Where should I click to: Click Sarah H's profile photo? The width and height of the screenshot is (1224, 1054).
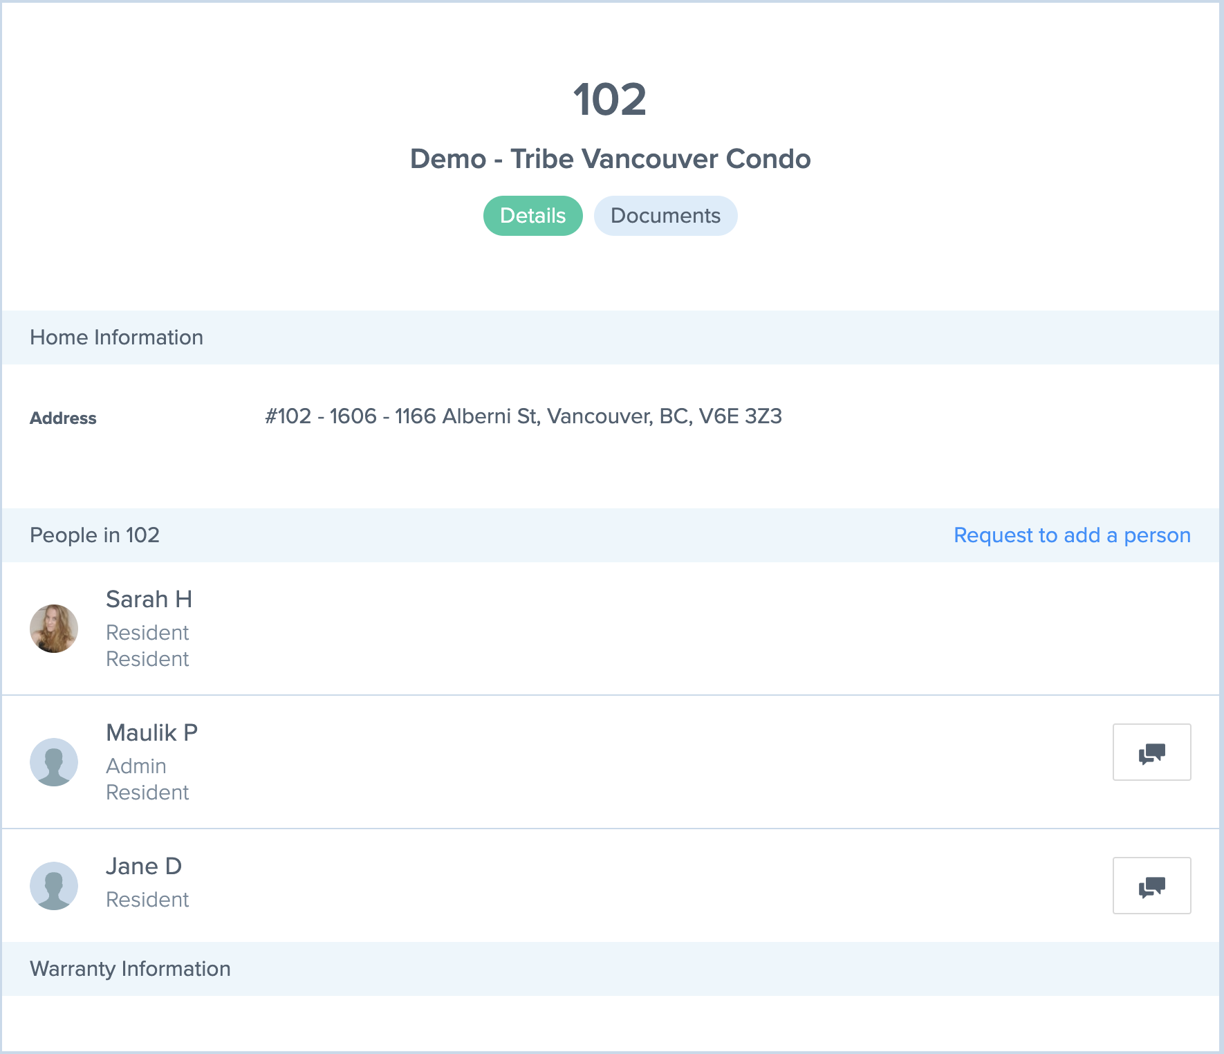pyautogui.click(x=54, y=629)
